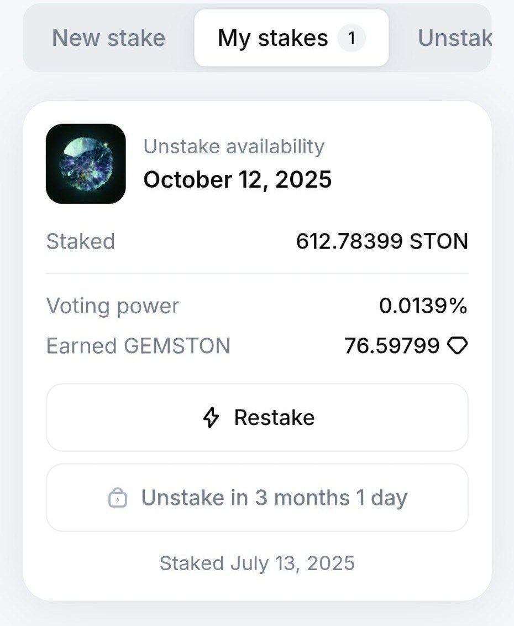
Task: Click the lightning bolt Restake icon
Action: (211, 417)
